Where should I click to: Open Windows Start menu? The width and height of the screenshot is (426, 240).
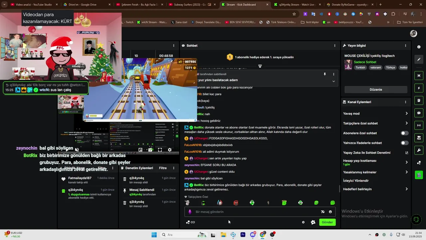click(x=154, y=235)
